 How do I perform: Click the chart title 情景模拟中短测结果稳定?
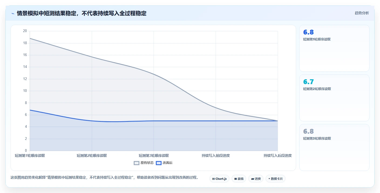pyautogui.click(x=82, y=13)
